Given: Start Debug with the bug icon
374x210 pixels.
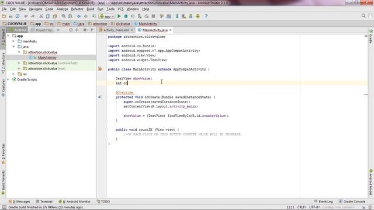Looking at the screenshot, I should [126, 16].
